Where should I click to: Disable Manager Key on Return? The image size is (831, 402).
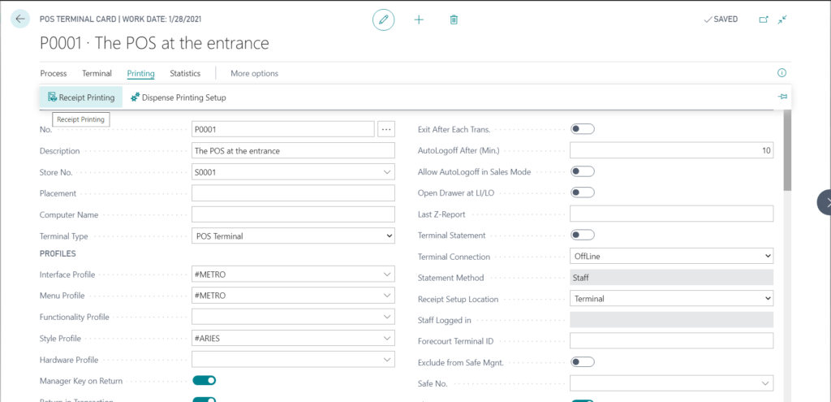tap(204, 380)
